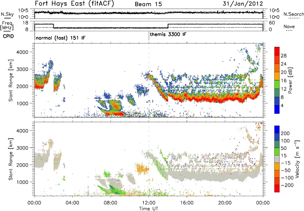The height and width of the screenshot is (211, 304).
Task: Pick the light green segment of power colorbar
Action: click(x=277, y=85)
